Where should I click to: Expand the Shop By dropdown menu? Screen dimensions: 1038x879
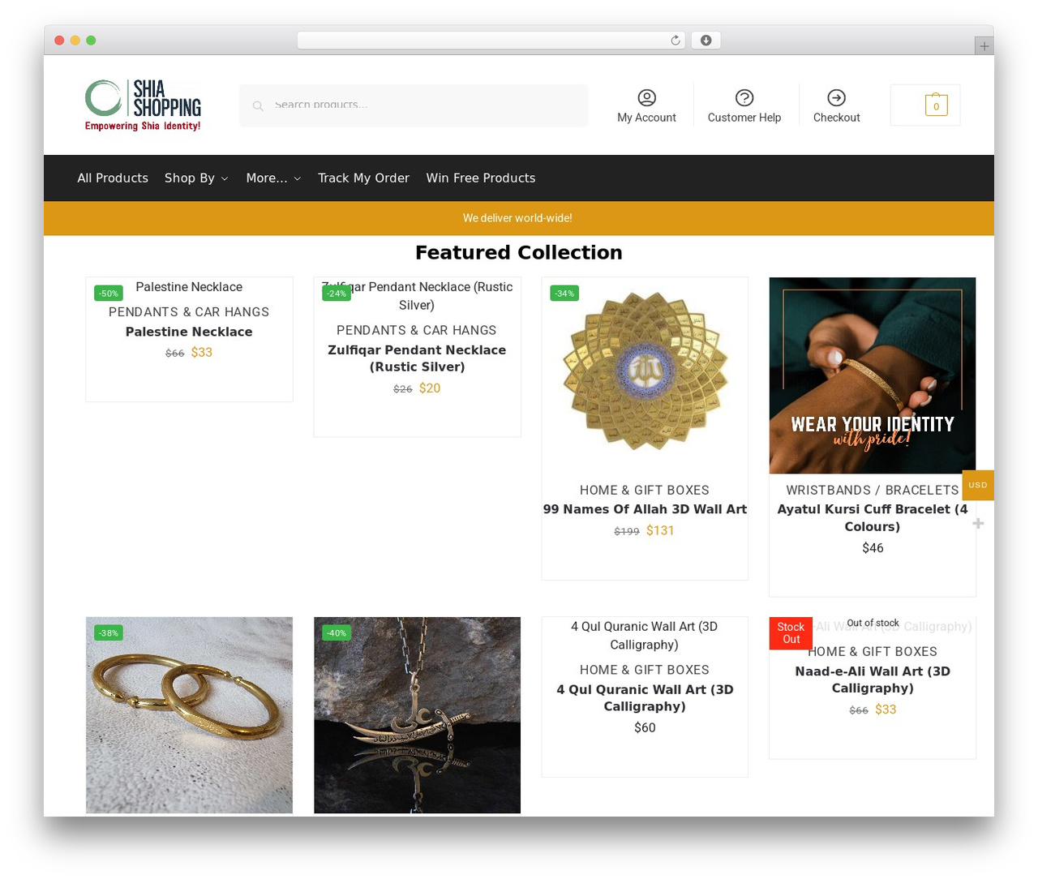coord(196,178)
